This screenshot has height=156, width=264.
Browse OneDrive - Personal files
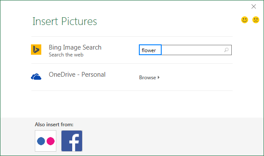tap(149, 78)
